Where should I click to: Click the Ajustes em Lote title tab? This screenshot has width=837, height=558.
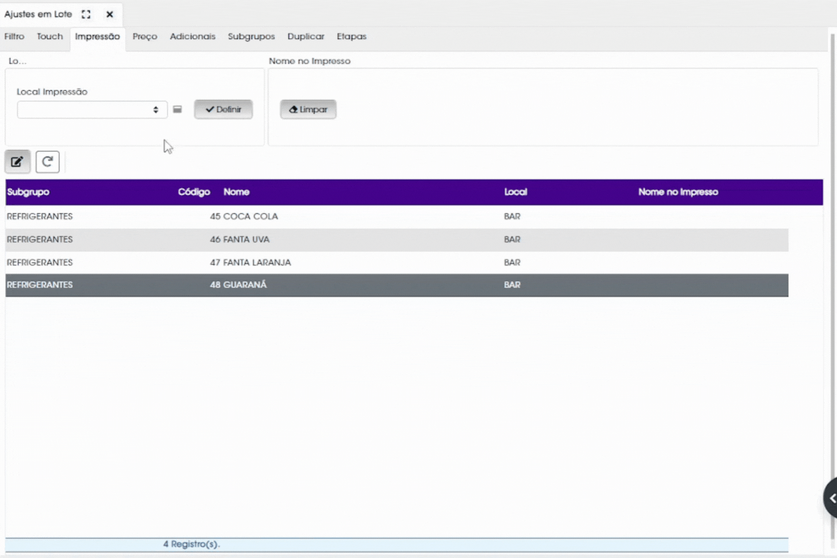[x=38, y=14]
